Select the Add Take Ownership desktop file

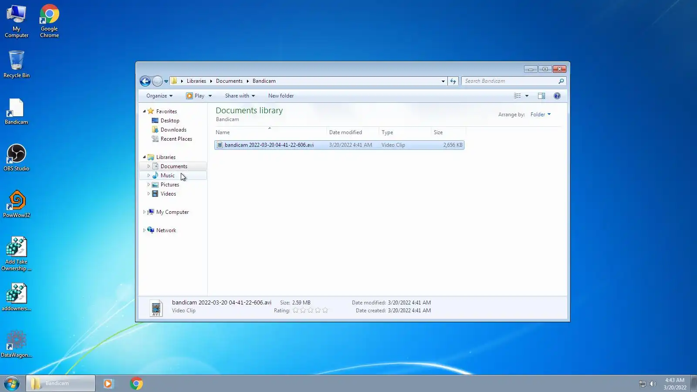pyautogui.click(x=17, y=254)
